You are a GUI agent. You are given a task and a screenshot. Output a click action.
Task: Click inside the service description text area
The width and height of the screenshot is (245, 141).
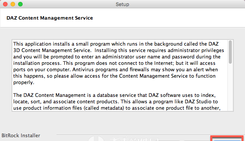tap(120, 75)
